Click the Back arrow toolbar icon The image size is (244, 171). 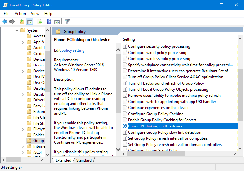point(5,21)
